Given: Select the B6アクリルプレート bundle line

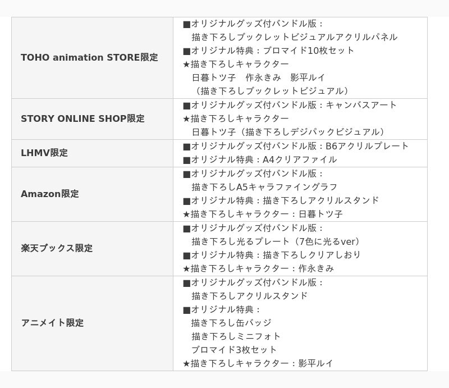Looking at the screenshot, I should pyautogui.click(x=296, y=146).
